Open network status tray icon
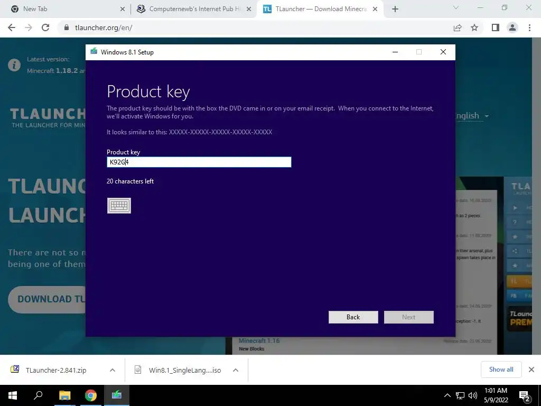The width and height of the screenshot is (541, 406). [x=460, y=395]
